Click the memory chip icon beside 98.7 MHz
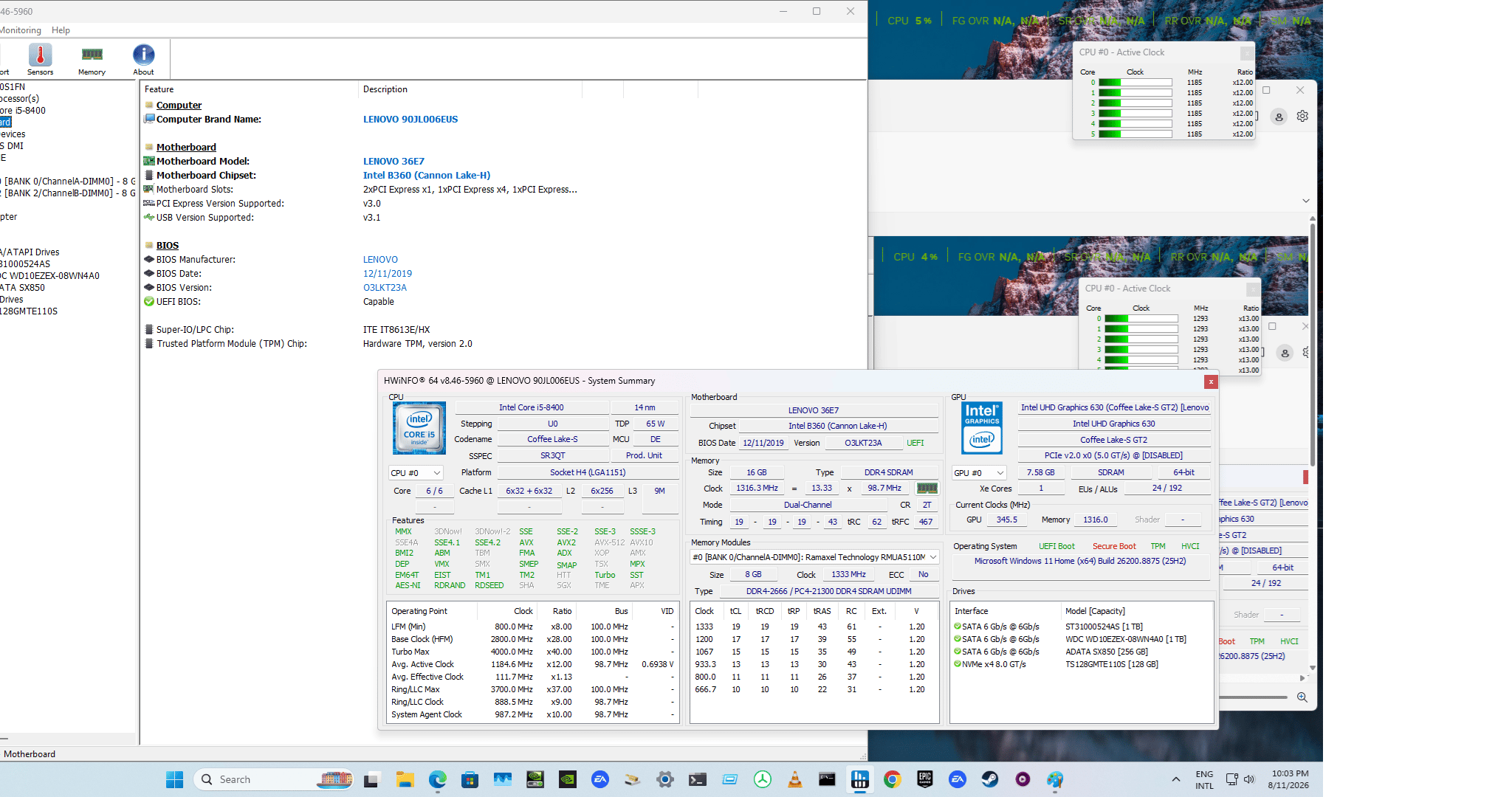Screen dimensions: 1512x797 927,488
